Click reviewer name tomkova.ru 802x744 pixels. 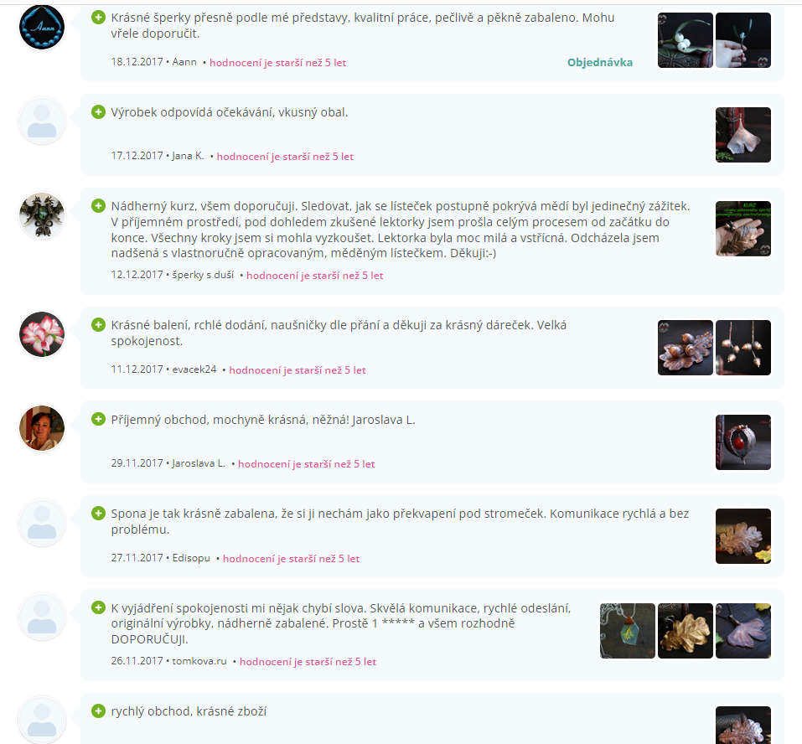click(x=199, y=661)
